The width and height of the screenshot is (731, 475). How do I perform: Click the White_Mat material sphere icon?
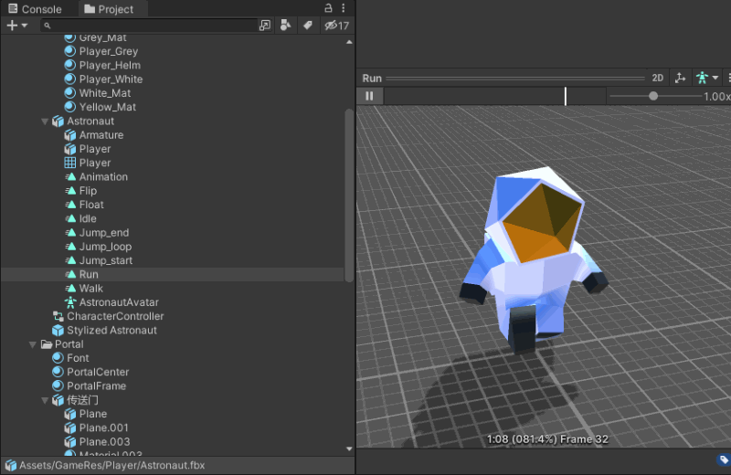(x=70, y=93)
